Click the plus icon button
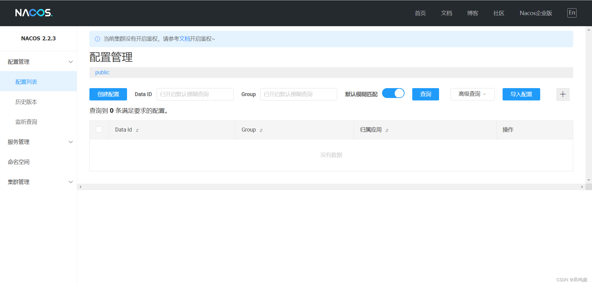592x285 pixels. coord(563,94)
